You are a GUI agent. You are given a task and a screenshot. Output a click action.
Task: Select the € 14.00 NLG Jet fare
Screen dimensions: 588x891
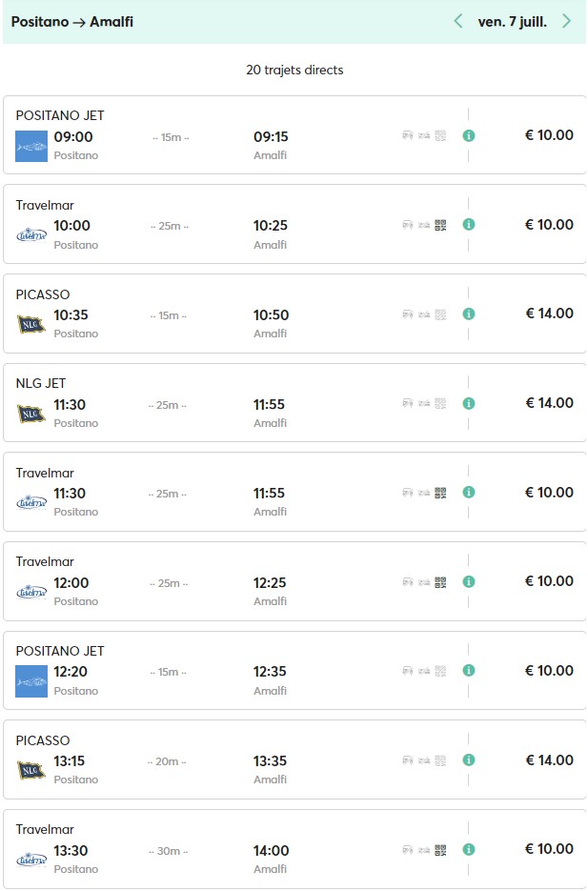coord(549,403)
